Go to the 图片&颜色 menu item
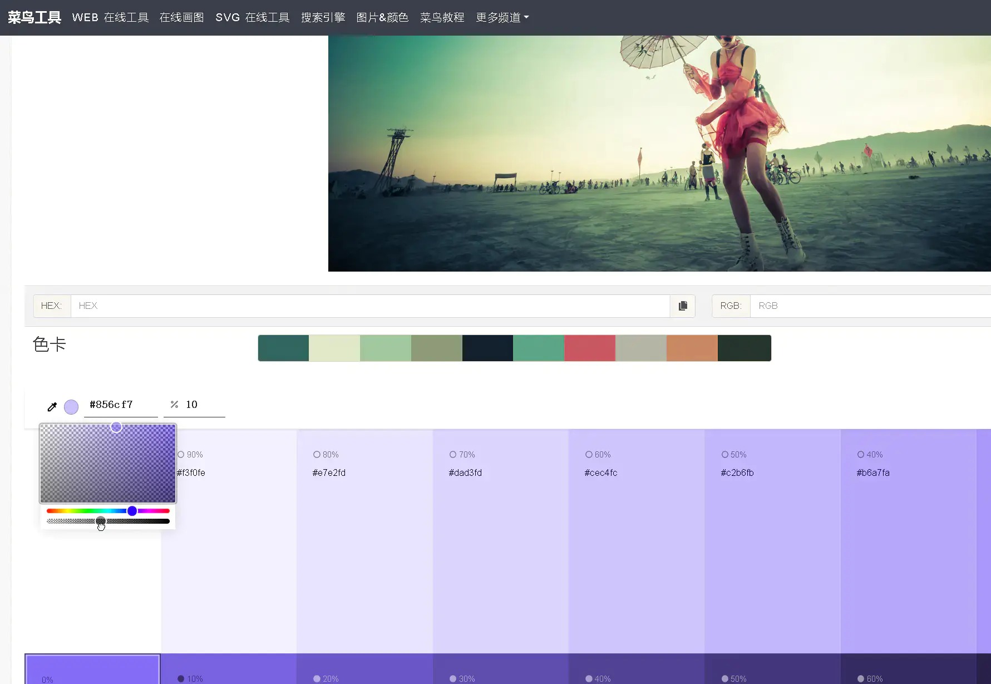Screen dimensions: 991x684 (x=382, y=18)
